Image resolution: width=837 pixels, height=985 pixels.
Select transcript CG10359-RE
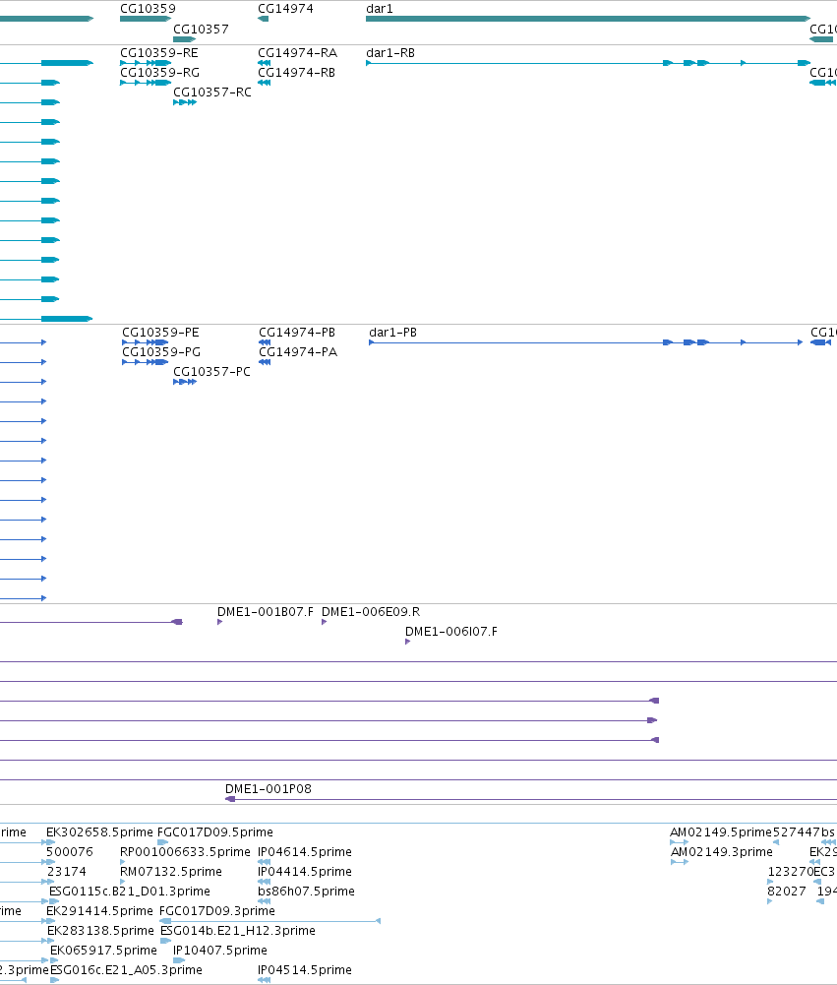tap(159, 53)
